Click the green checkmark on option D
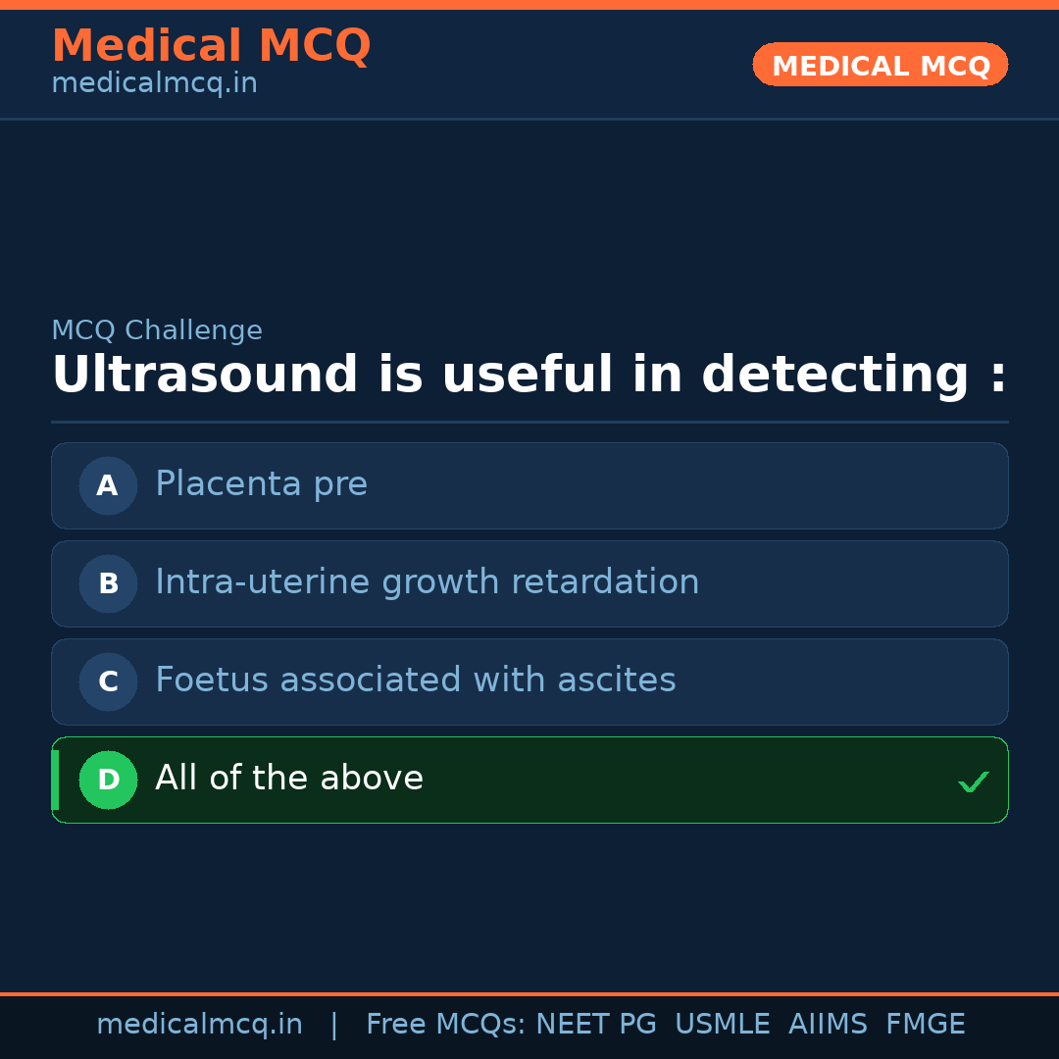Screen dimensions: 1059x1059 tap(973, 782)
